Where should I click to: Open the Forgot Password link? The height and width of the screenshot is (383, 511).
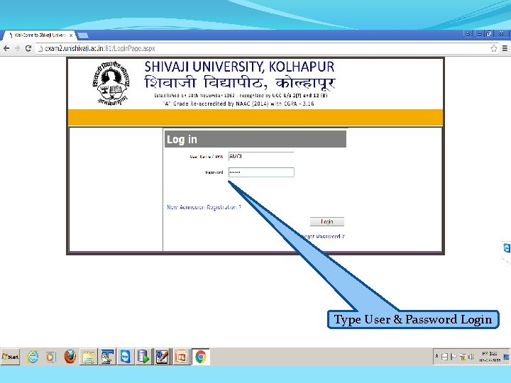coord(321,236)
